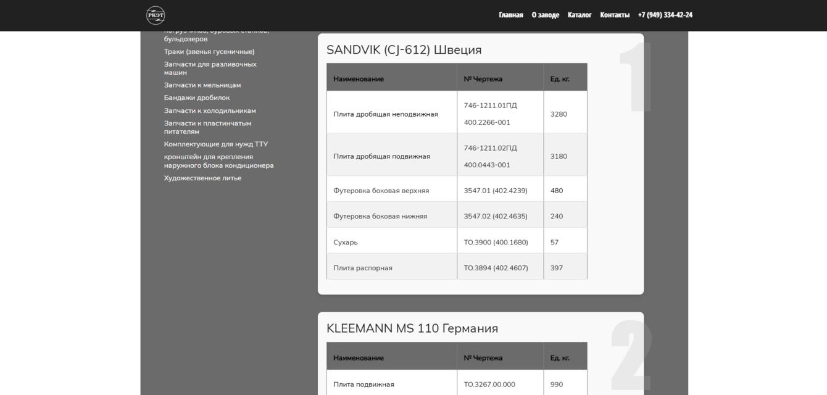Click the weight value 3280
Screen dimensions: 827x395
[559, 114]
